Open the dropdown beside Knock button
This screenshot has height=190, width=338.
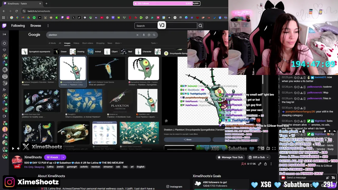(63, 157)
